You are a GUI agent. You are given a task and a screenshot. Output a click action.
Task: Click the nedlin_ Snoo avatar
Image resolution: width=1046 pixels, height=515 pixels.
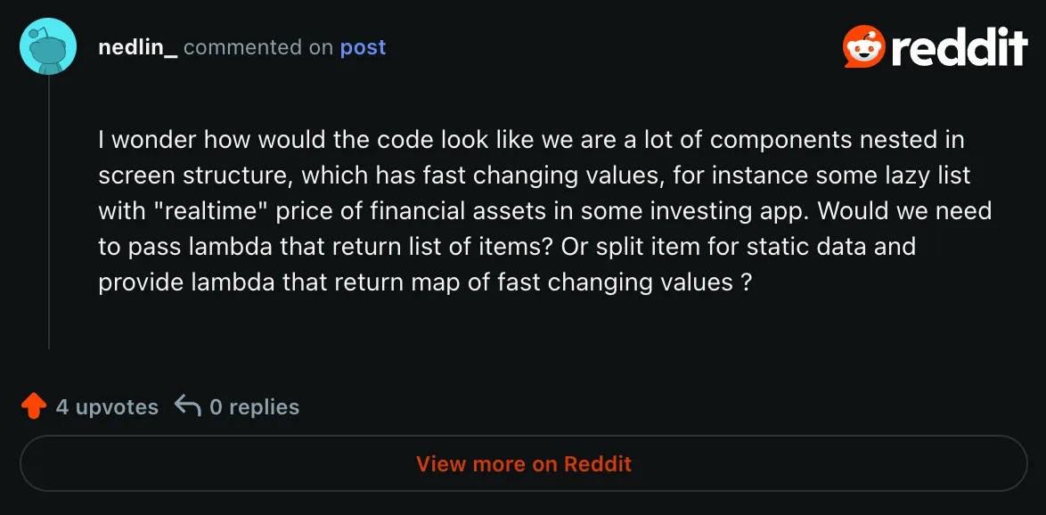point(48,46)
